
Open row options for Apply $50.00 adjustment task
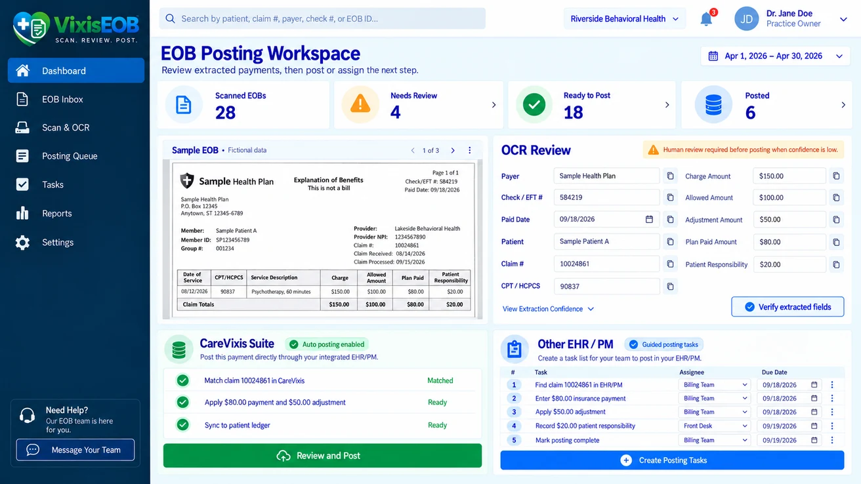pyautogui.click(x=832, y=412)
